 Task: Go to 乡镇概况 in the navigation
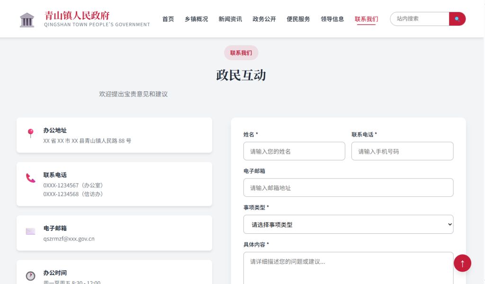click(x=196, y=19)
